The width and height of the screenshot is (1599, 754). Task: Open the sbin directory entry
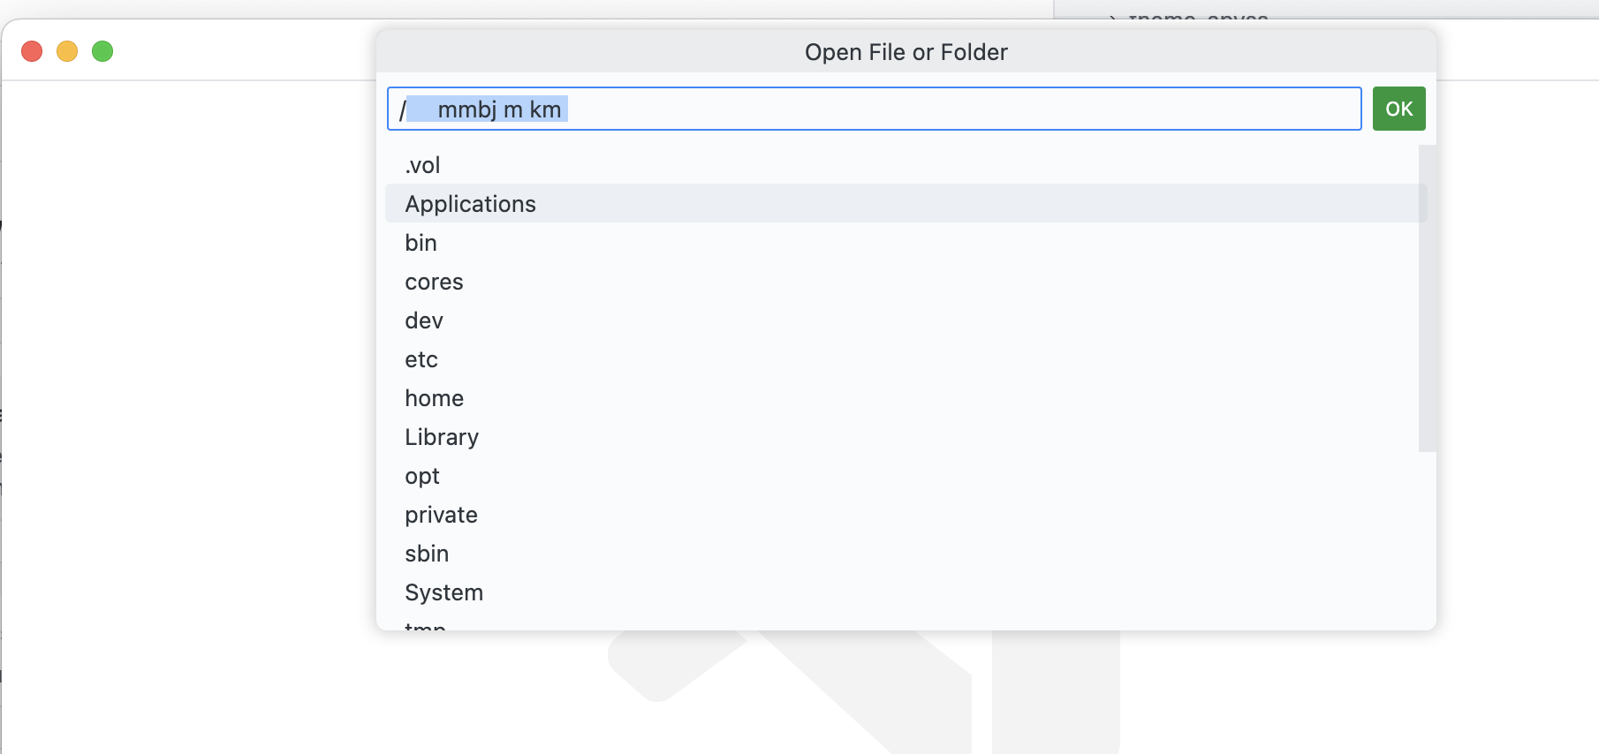pos(427,554)
